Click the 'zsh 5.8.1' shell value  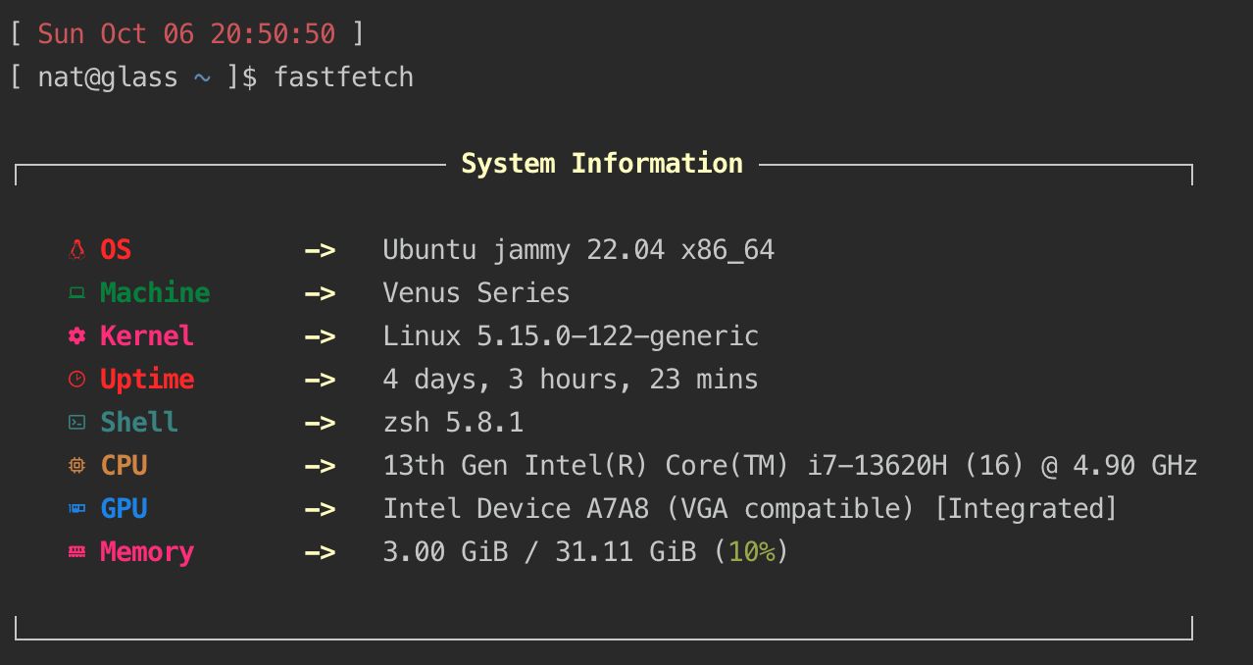453,423
